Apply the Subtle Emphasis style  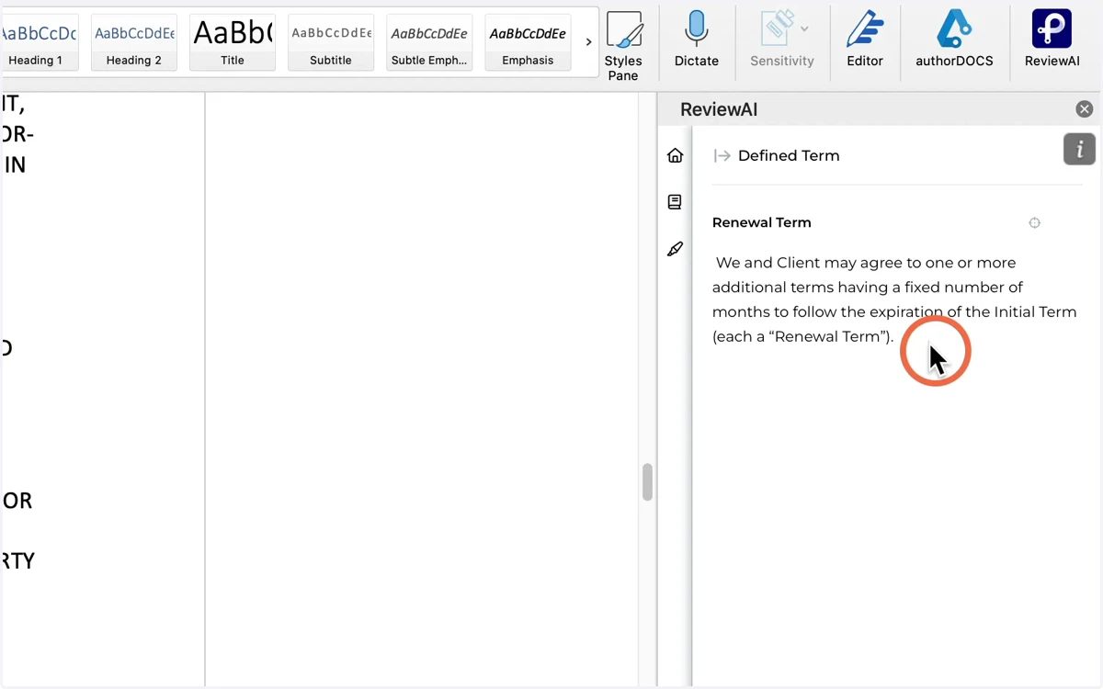tap(429, 42)
